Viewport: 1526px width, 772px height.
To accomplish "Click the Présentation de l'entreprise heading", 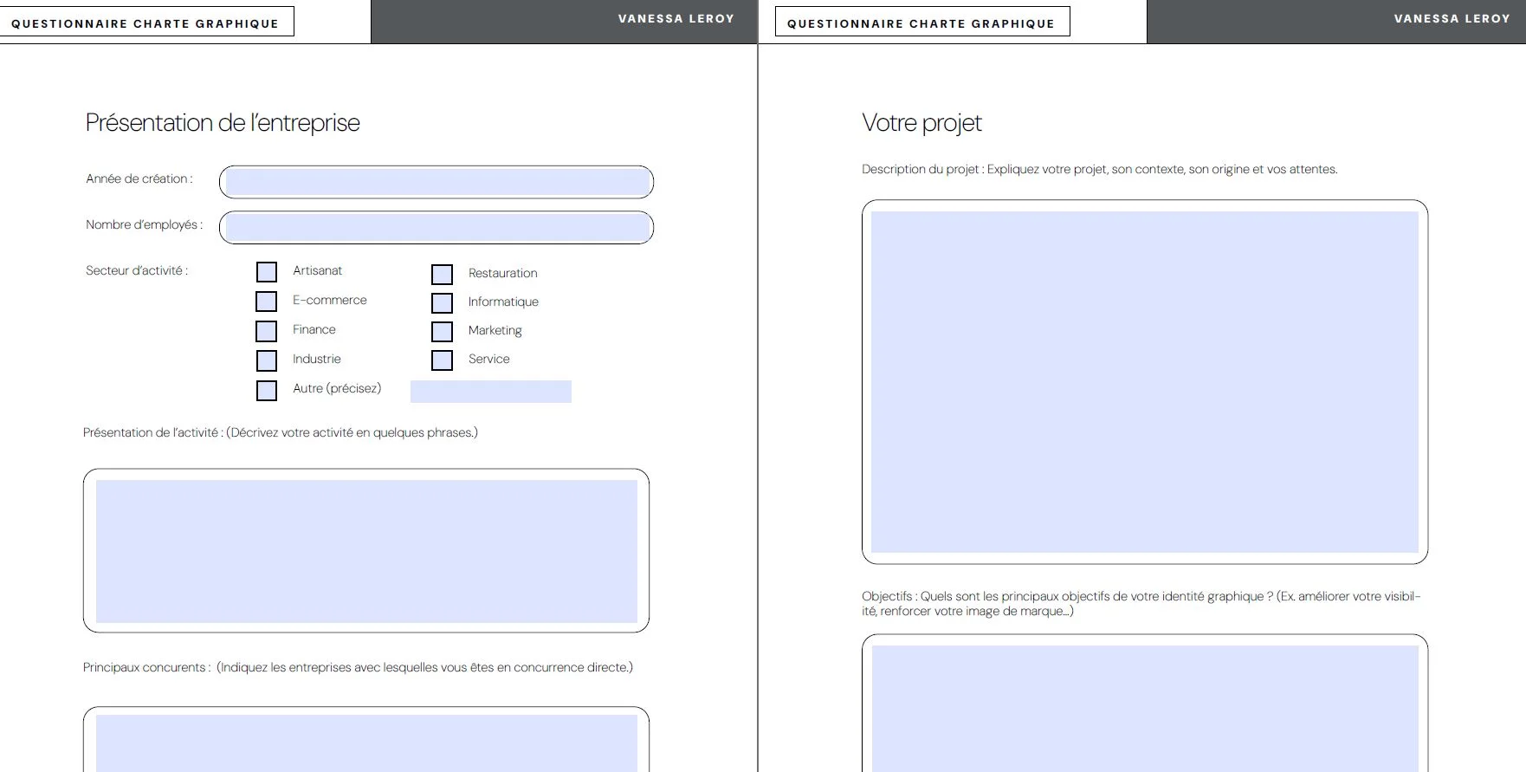I will point(223,123).
